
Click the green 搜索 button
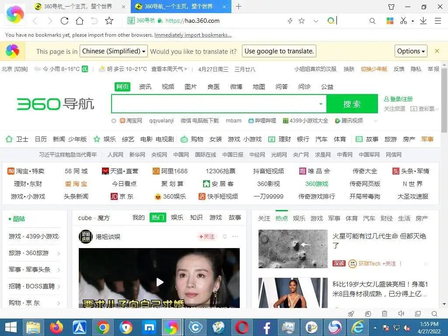[x=352, y=104]
